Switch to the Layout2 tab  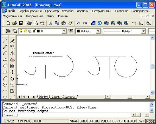point(70,97)
